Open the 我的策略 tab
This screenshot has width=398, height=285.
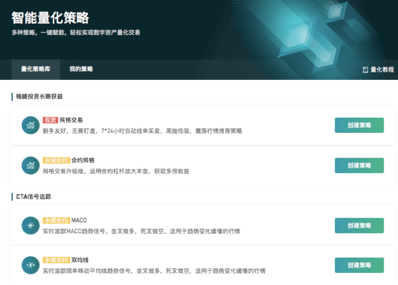pyautogui.click(x=81, y=69)
